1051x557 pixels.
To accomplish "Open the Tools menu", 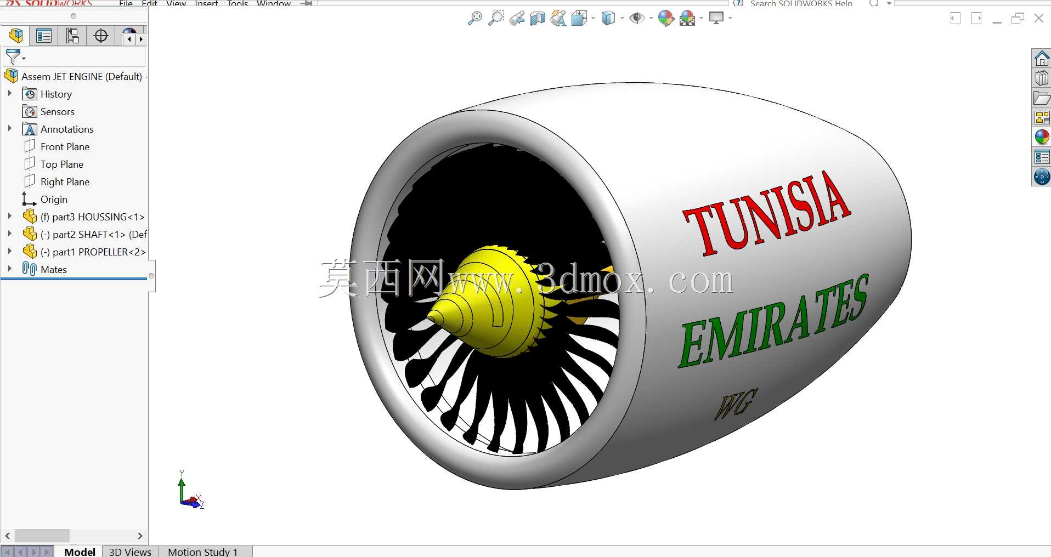I will pyautogui.click(x=238, y=3).
